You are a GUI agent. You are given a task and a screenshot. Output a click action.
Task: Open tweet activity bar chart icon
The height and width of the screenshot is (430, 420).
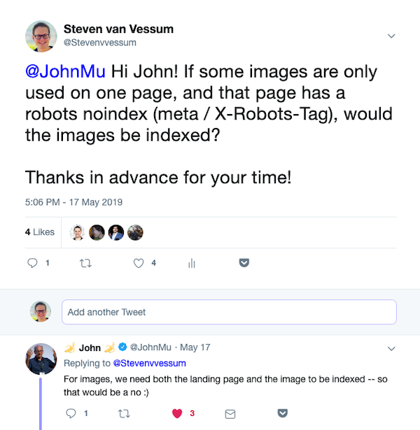[192, 264]
